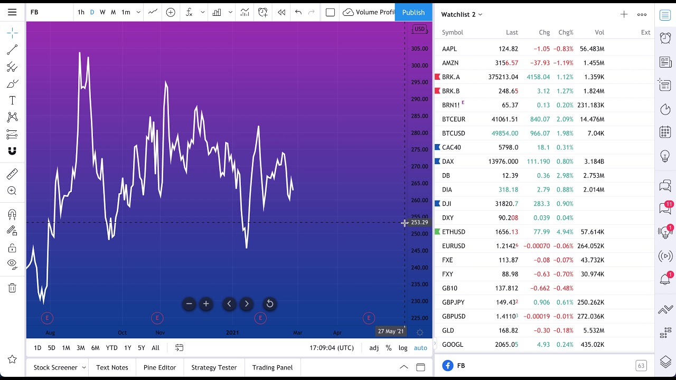Set date range to 3M
Viewport: 676px width, 380px height.
tap(80, 348)
